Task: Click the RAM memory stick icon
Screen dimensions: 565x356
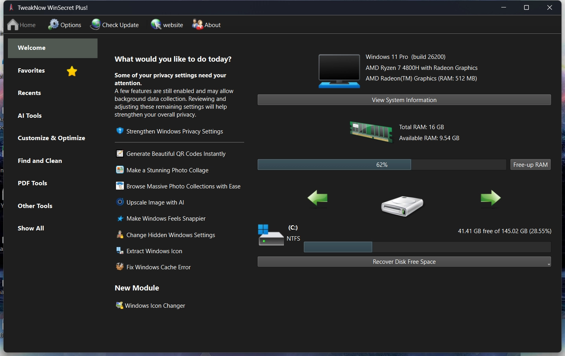Action: (371, 131)
